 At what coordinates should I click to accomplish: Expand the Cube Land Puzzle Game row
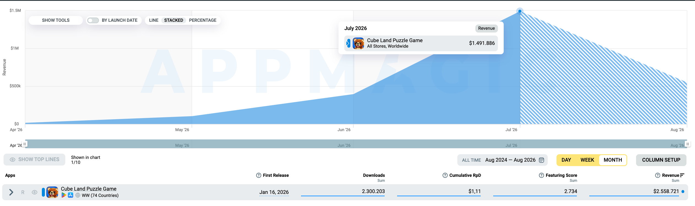(x=11, y=192)
